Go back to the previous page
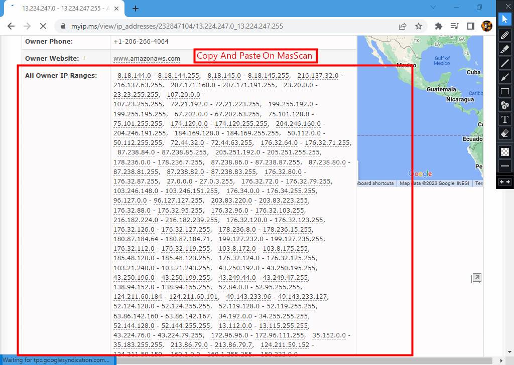Viewport: 514px width, 365px height. coord(11,26)
